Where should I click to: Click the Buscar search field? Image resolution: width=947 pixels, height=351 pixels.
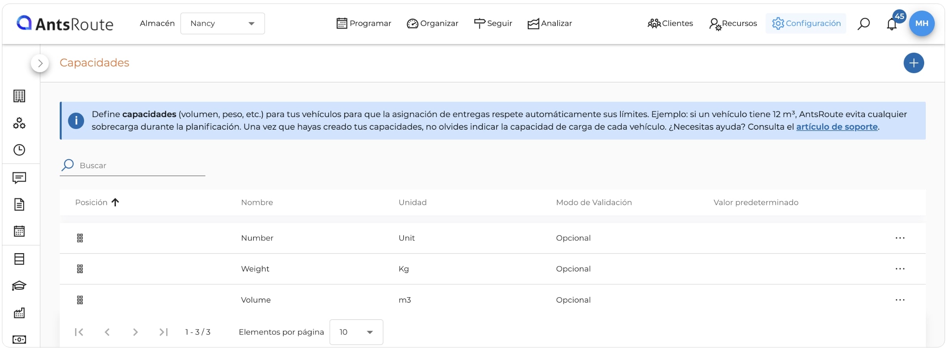point(132,165)
